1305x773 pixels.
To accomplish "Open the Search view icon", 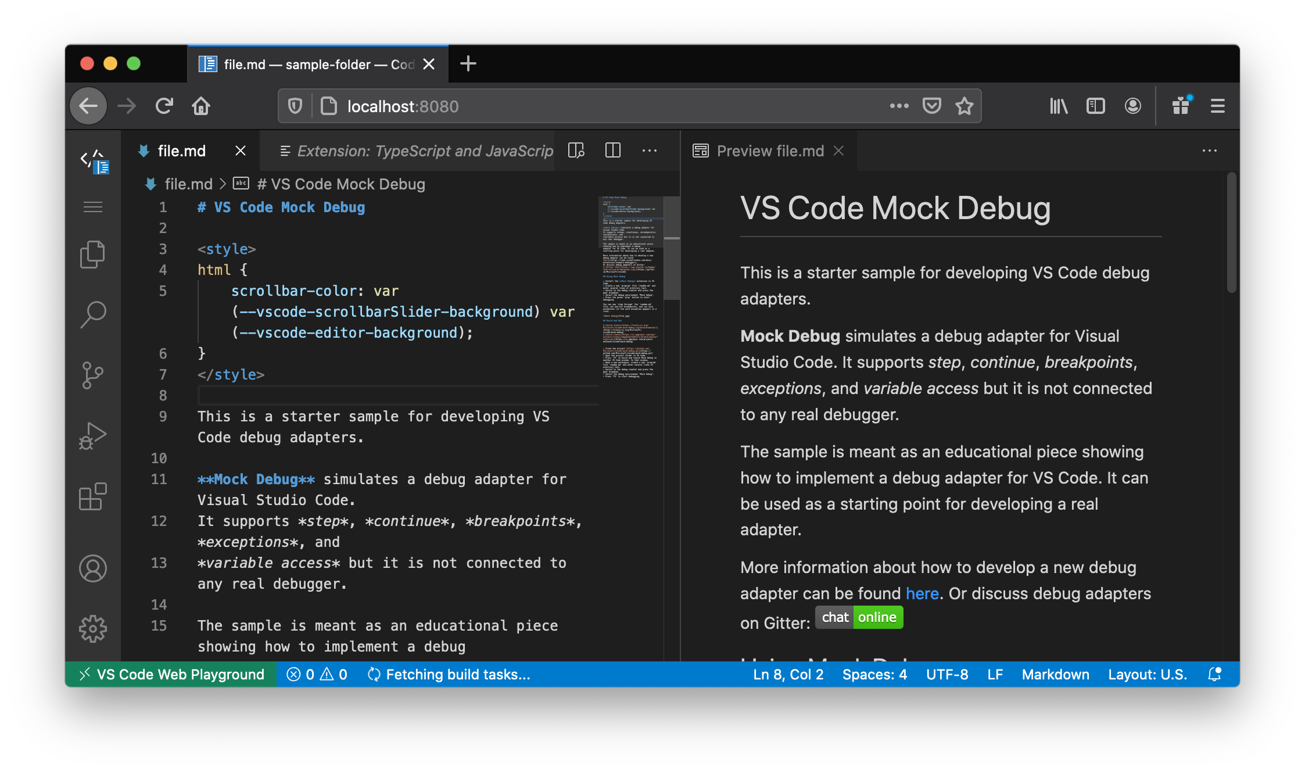I will (x=92, y=314).
